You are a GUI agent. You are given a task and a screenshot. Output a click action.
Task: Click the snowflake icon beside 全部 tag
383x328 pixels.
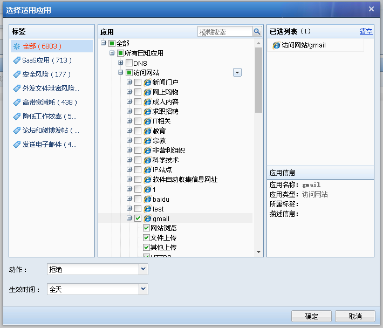(x=17, y=46)
